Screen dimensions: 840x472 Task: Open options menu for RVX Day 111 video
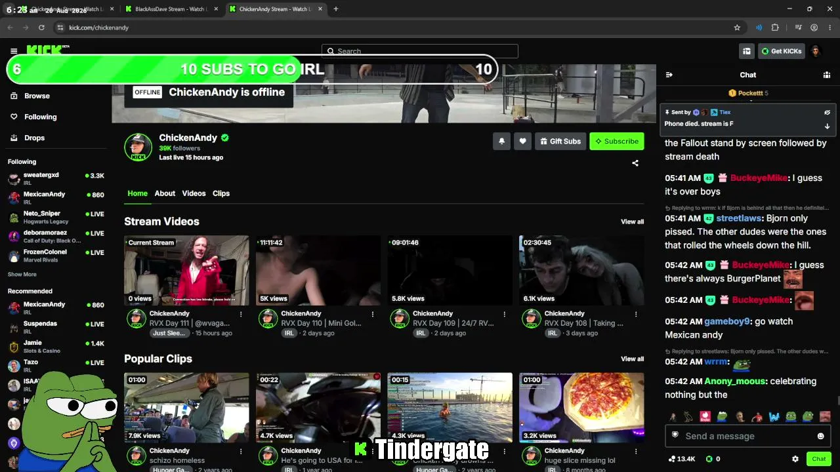click(x=241, y=314)
